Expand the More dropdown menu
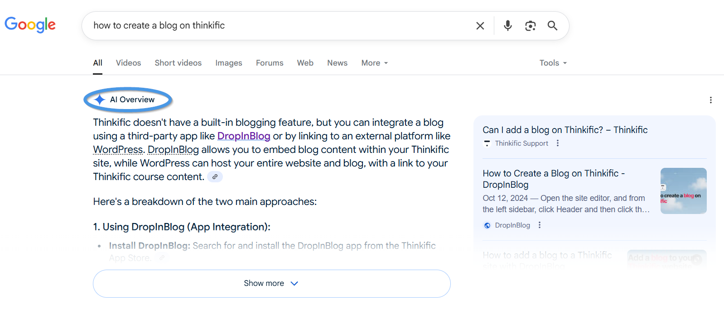The width and height of the screenshot is (724, 309). (375, 63)
